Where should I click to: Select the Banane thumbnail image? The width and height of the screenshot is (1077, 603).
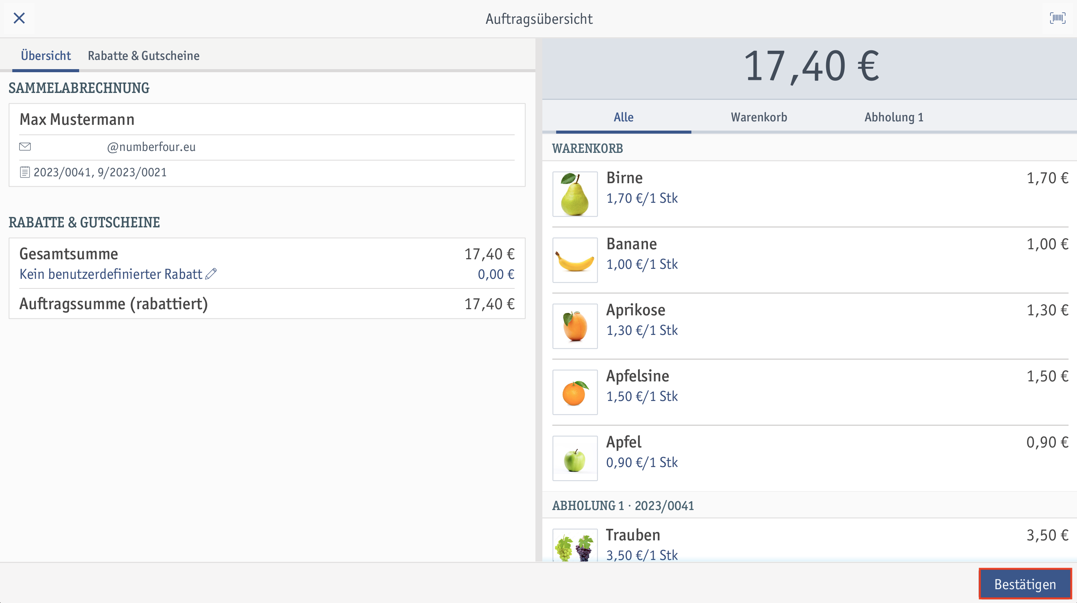tap(575, 260)
